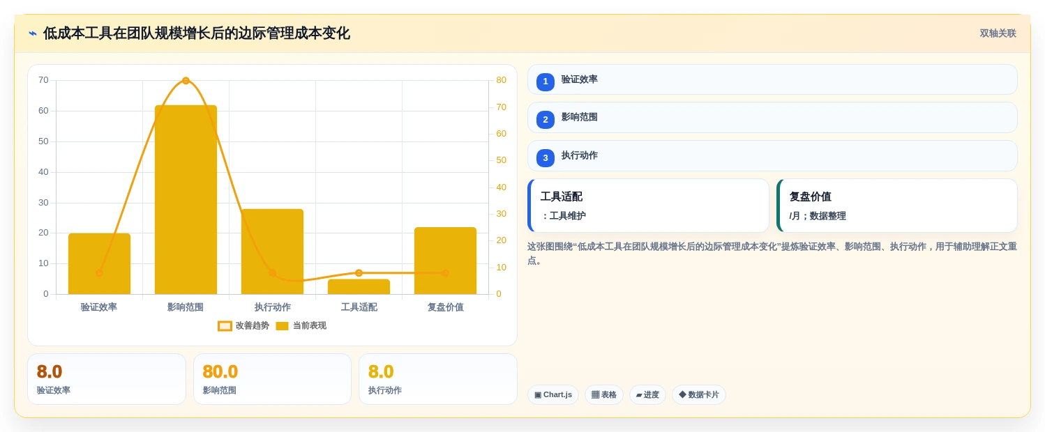The width and height of the screenshot is (1045, 432).
Task: Click the 表格 tag
Action: click(604, 395)
